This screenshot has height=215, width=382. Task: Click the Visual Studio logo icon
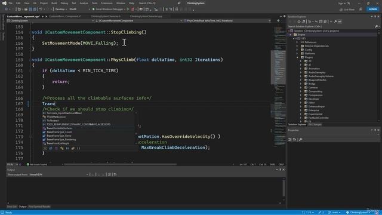pyautogui.click(x=4, y=3)
